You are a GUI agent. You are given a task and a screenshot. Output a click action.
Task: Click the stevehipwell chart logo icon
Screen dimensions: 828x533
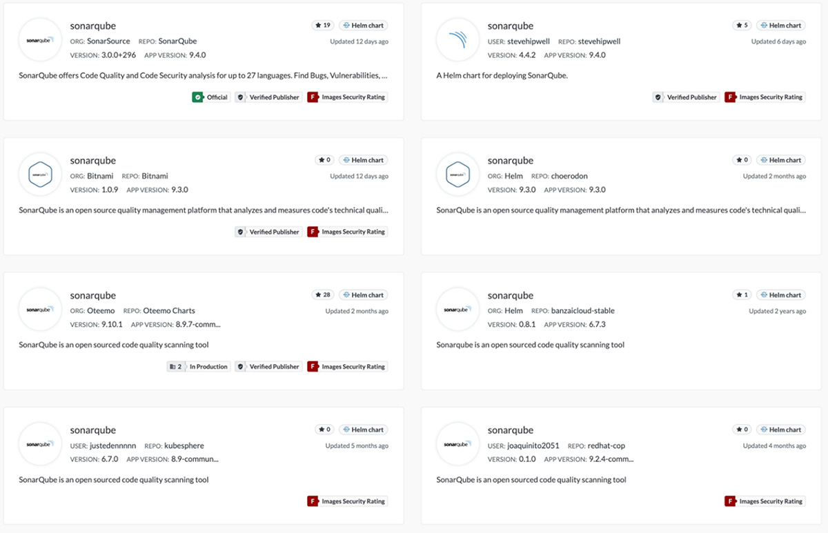457,41
